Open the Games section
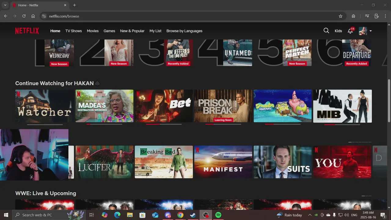Screen dimensions: 391x220 pos(109,31)
